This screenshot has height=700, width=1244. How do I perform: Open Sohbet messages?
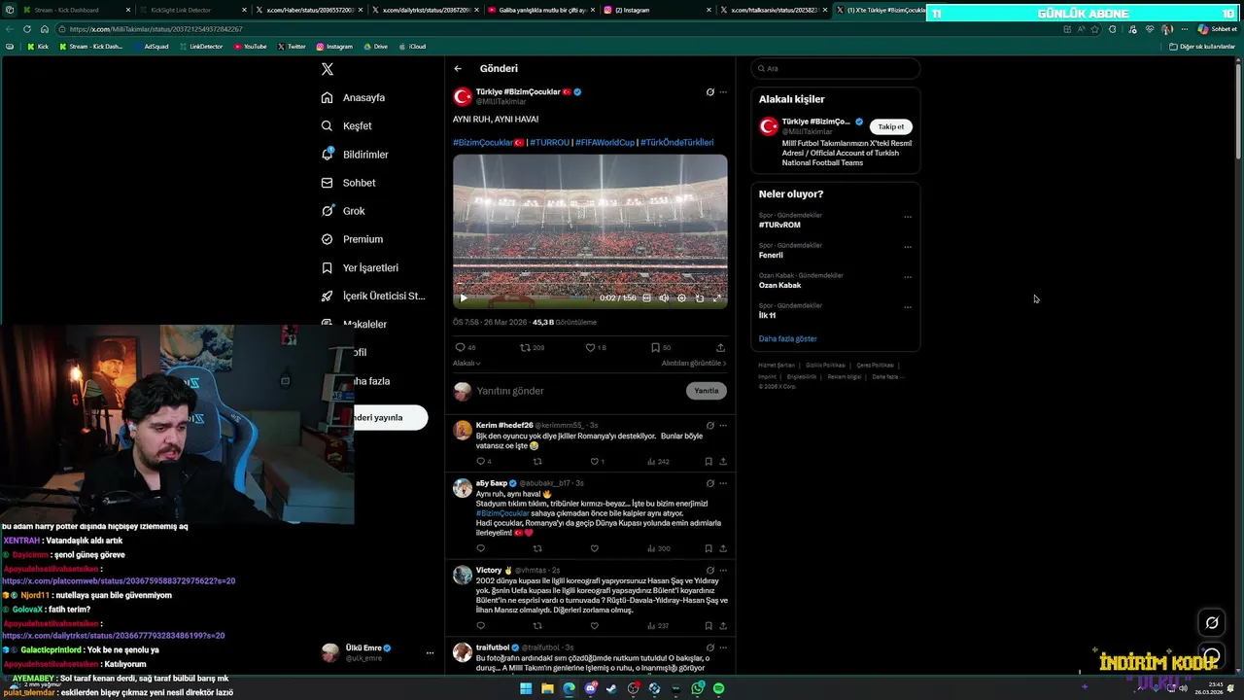(348, 183)
